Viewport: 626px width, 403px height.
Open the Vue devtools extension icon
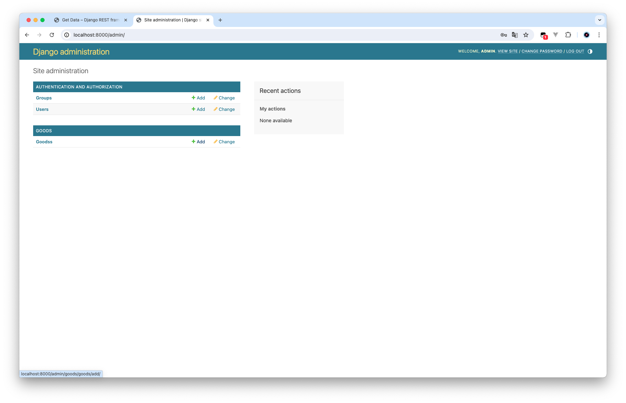[556, 35]
